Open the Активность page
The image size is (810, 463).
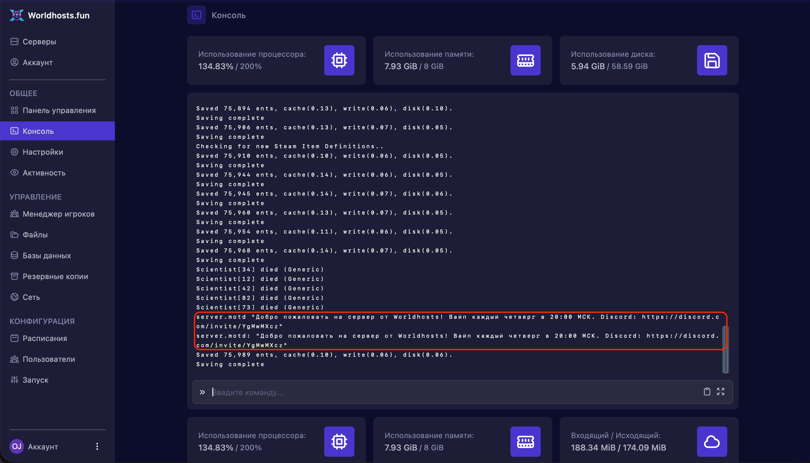57,173
